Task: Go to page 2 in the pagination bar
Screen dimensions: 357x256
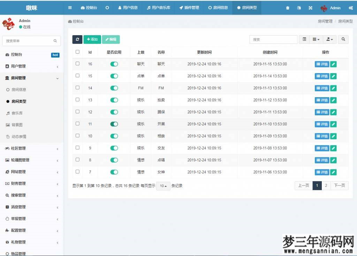Action: [x=326, y=186]
